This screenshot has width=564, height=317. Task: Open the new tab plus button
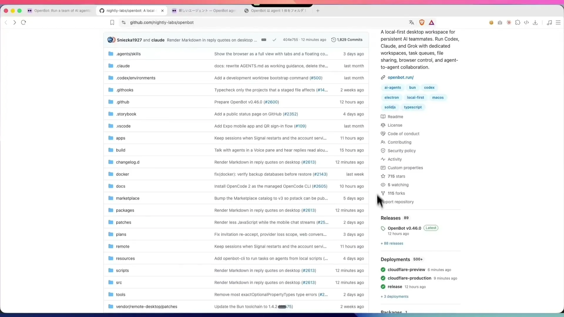click(x=318, y=11)
